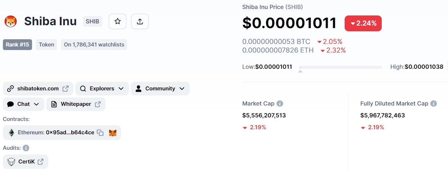Expand the Explorers dropdown
448x175 pixels.
(x=102, y=89)
